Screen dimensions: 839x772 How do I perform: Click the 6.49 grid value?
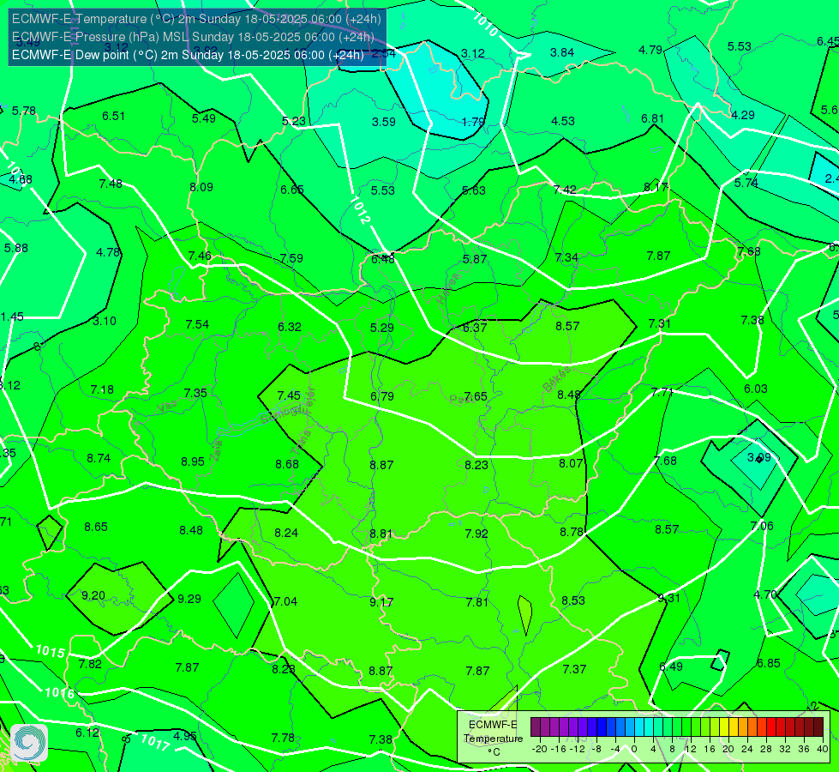[671, 667]
